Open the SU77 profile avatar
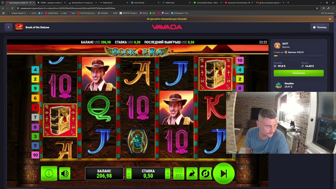Image resolution: width=336 pixels, height=189 pixels. coord(277,45)
